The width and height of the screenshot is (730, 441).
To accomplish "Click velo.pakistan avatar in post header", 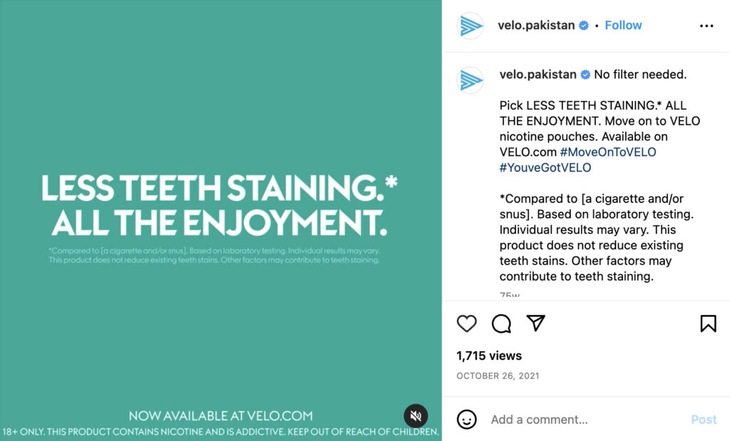I will click(471, 26).
